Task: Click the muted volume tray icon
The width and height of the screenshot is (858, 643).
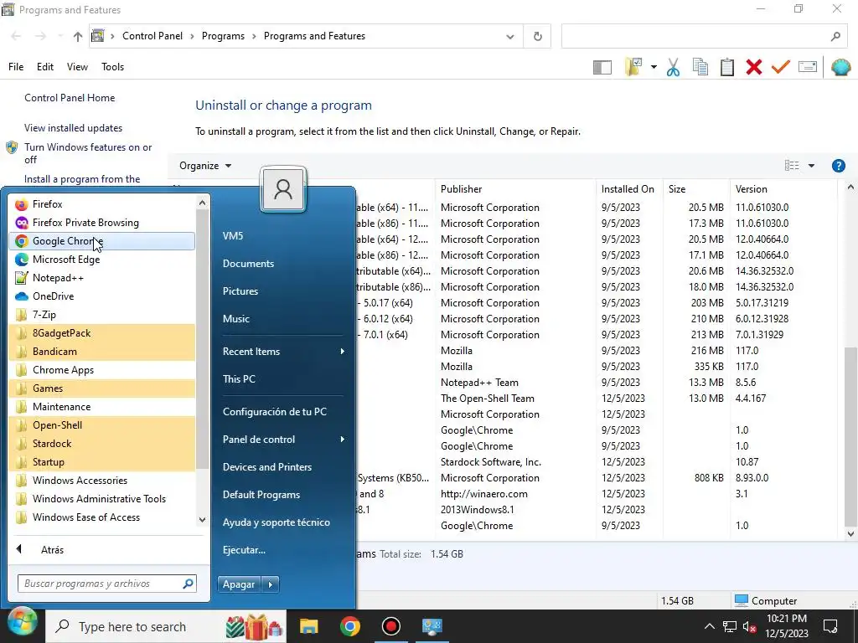Action: click(x=749, y=626)
